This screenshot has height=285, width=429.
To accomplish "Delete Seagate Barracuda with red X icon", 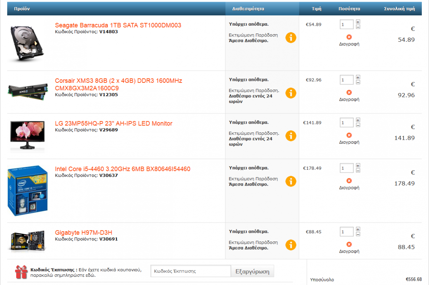I will coord(349,37).
